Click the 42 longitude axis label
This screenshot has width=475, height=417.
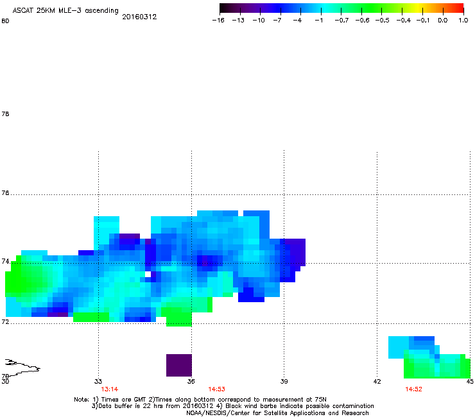(x=377, y=381)
